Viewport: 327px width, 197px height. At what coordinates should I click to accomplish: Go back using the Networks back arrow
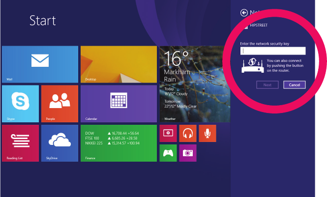tap(244, 13)
